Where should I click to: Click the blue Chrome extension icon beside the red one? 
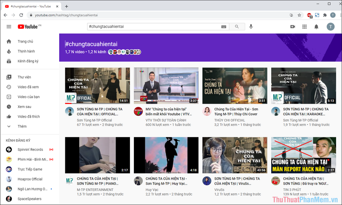pyautogui.click(x=317, y=15)
